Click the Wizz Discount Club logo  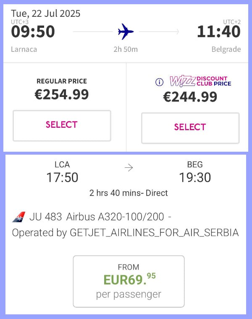click(x=200, y=81)
